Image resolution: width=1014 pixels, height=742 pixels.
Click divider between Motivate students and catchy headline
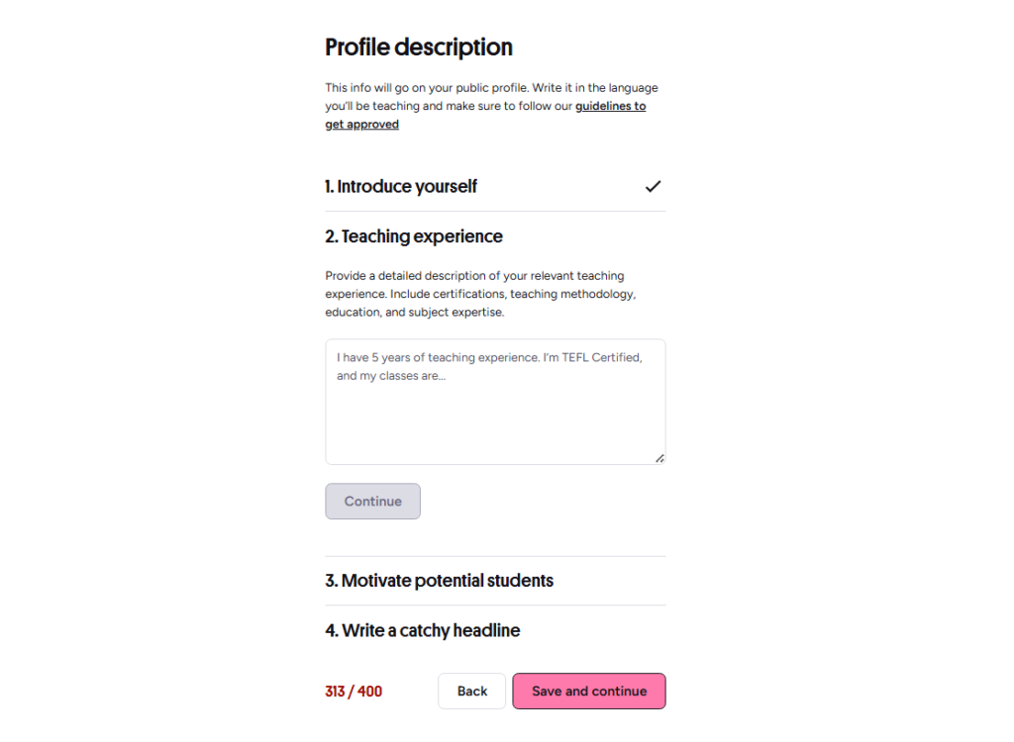coord(495,605)
